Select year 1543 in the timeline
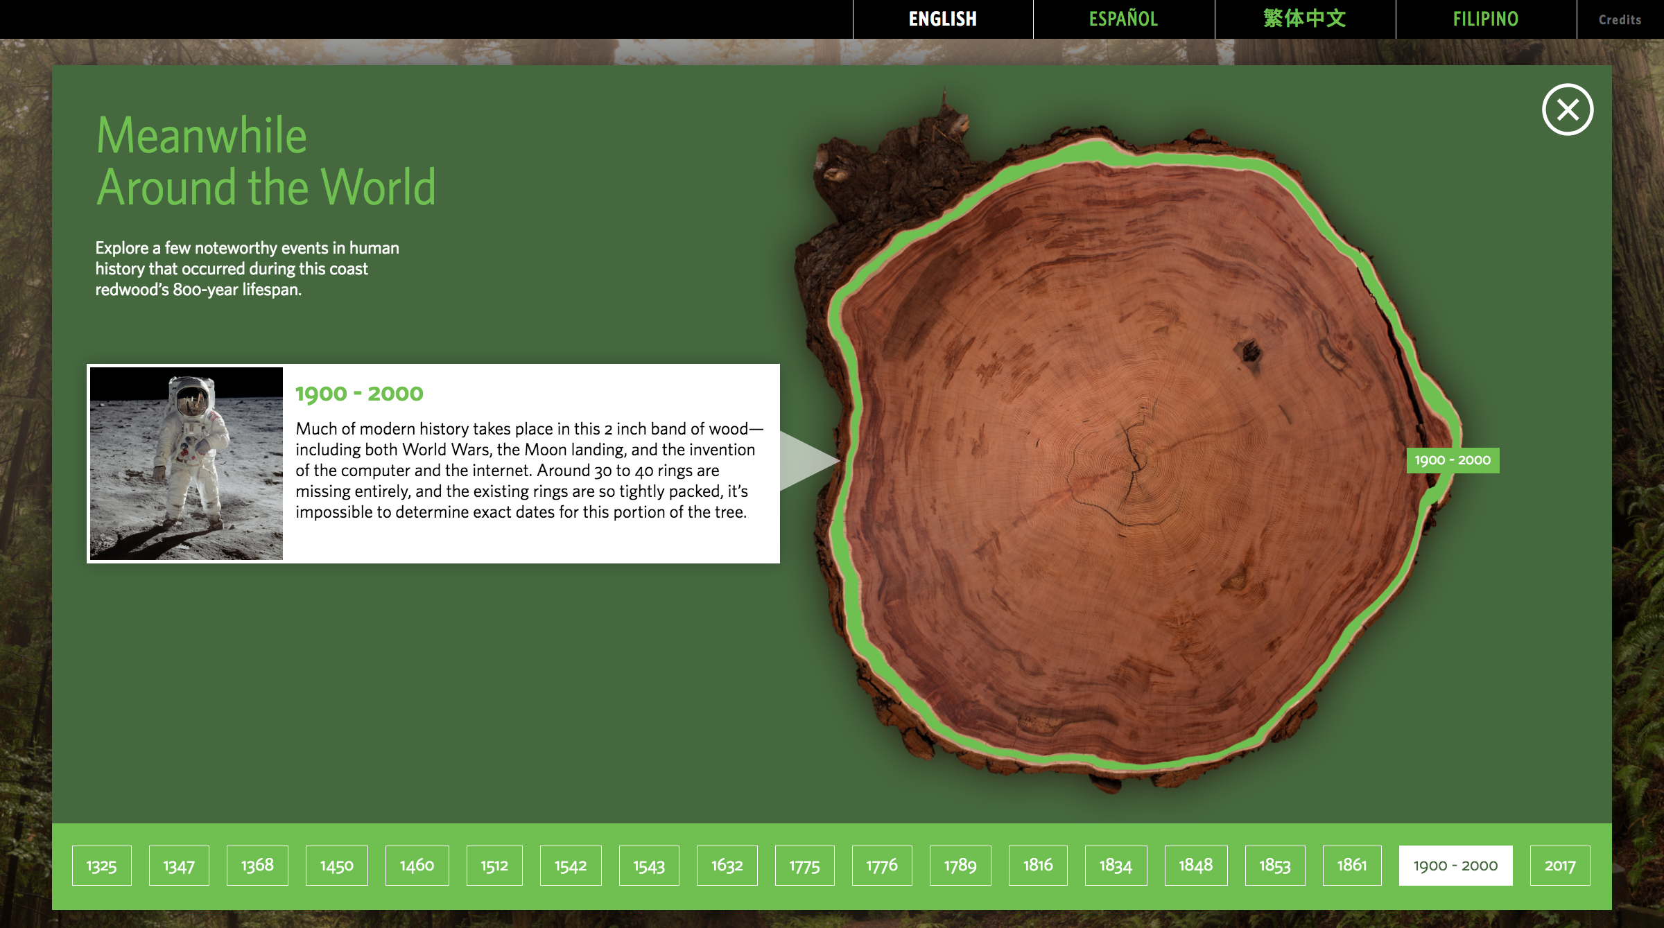This screenshot has height=928, width=1664. pos(648,866)
